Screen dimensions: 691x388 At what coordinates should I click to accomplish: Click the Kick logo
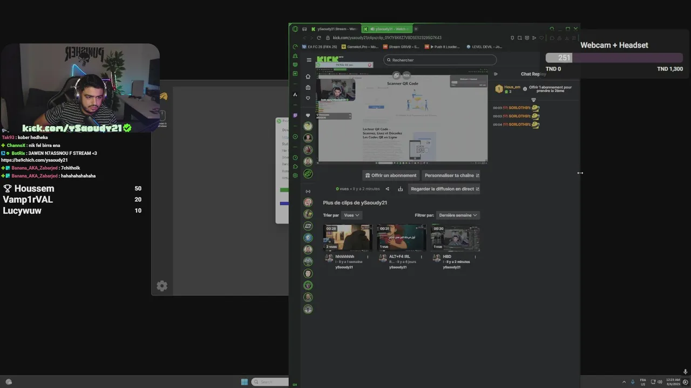tap(327, 59)
